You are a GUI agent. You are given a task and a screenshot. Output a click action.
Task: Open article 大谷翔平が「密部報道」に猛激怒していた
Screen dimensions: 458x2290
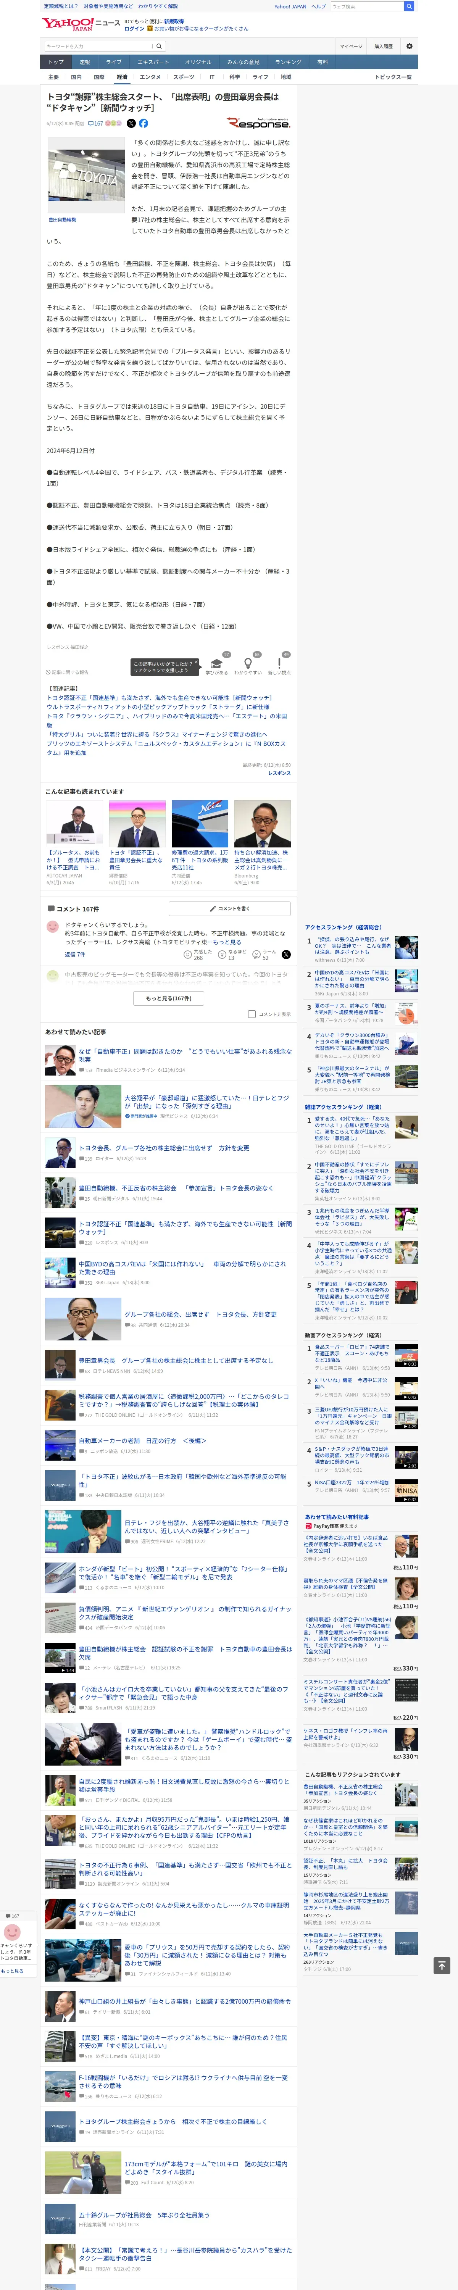206,1102
